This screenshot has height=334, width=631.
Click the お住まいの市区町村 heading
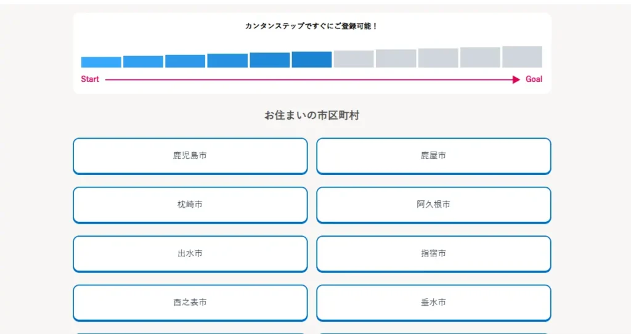[312, 115]
